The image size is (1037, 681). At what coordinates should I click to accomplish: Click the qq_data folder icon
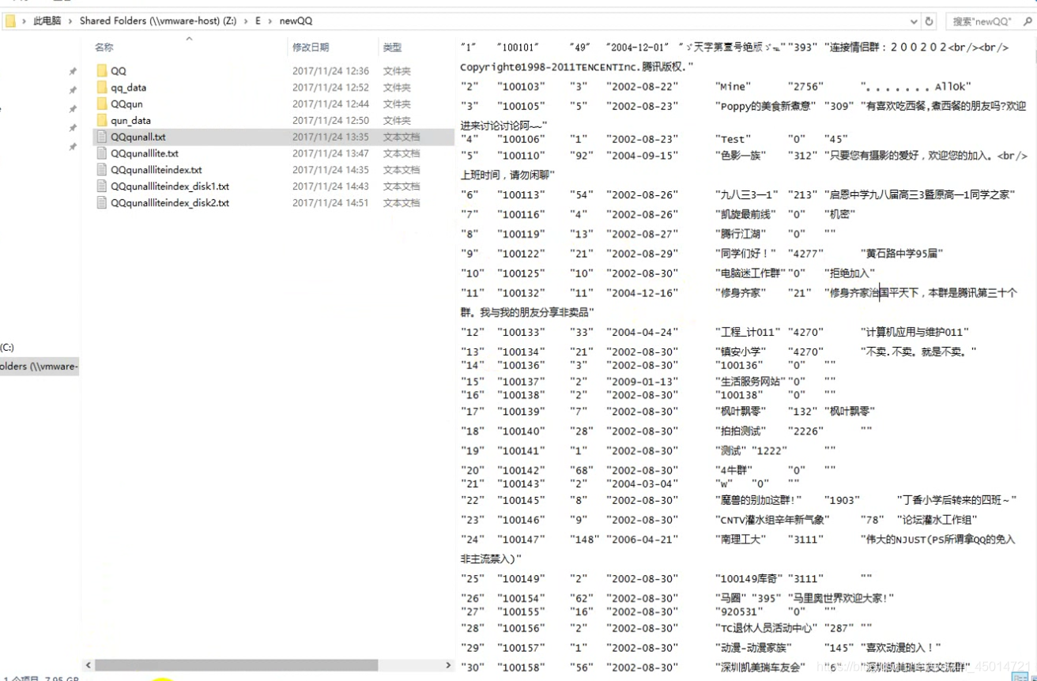pyautogui.click(x=101, y=88)
